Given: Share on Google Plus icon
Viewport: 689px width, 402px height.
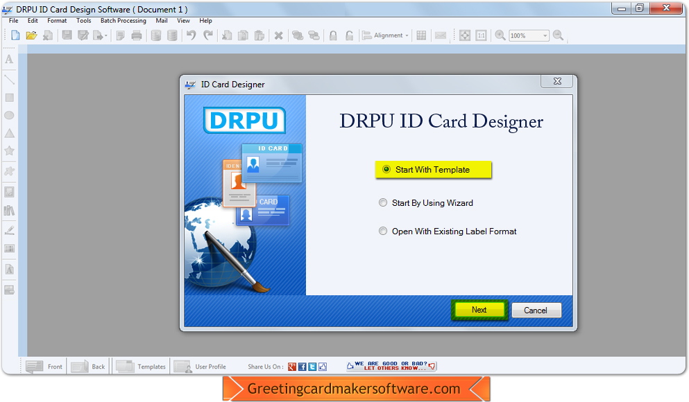Looking at the screenshot, I should click(x=292, y=367).
